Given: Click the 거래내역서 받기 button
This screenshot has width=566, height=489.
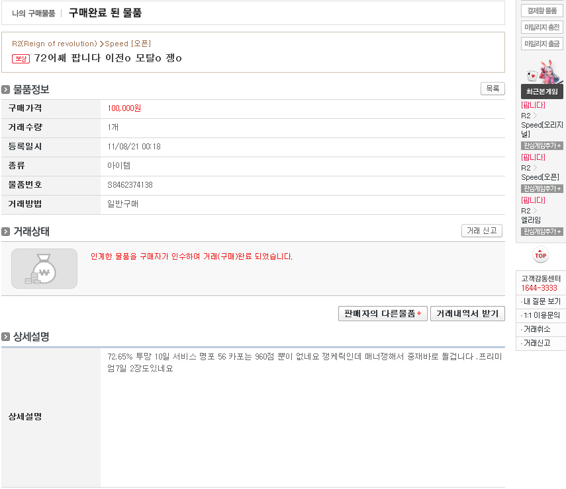Looking at the screenshot, I should pos(467,313).
